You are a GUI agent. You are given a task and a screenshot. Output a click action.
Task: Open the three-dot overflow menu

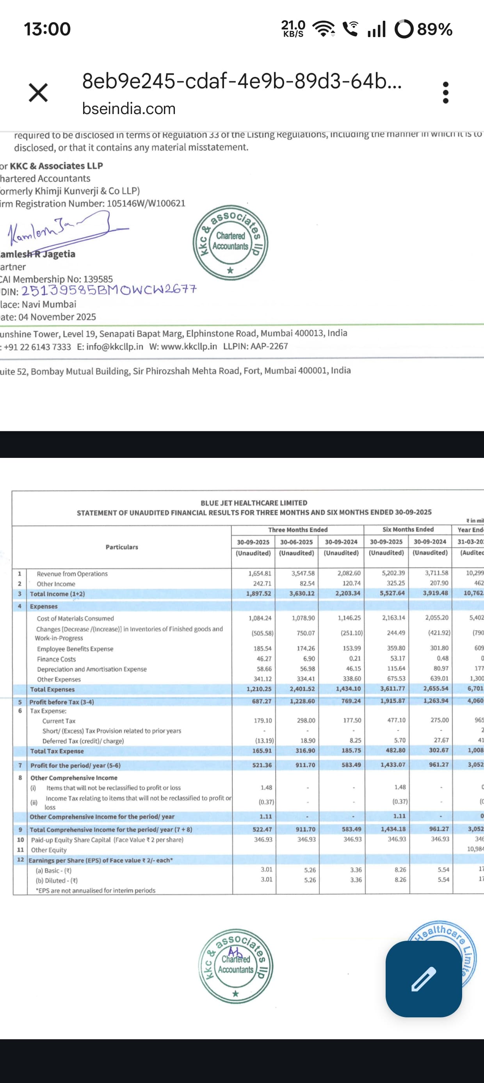click(x=446, y=93)
